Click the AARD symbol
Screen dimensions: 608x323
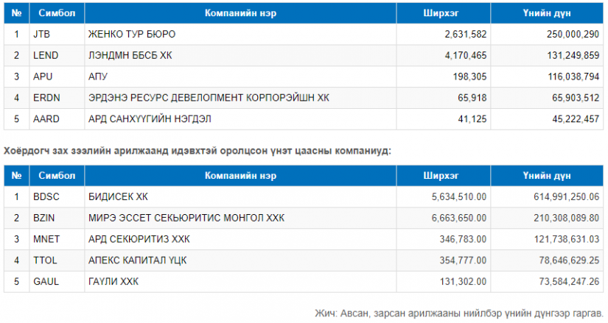(x=46, y=119)
